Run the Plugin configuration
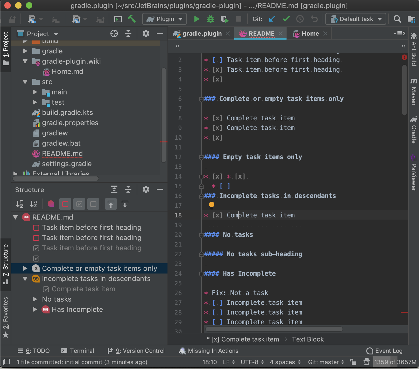The height and width of the screenshot is (369, 419). [197, 19]
